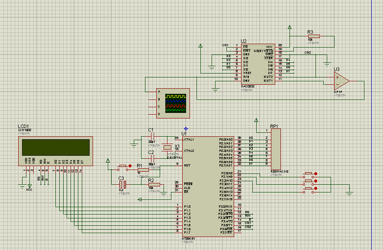Image resolution: width=383 pixels, height=250 pixels.
Task: Select the R3 10k resistor symbol
Action: point(314,36)
